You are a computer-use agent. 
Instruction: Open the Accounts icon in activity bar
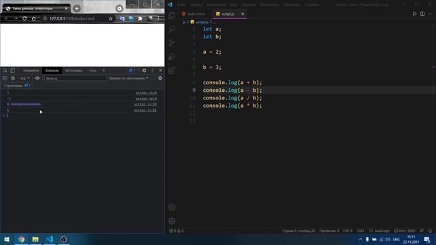[172, 208]
